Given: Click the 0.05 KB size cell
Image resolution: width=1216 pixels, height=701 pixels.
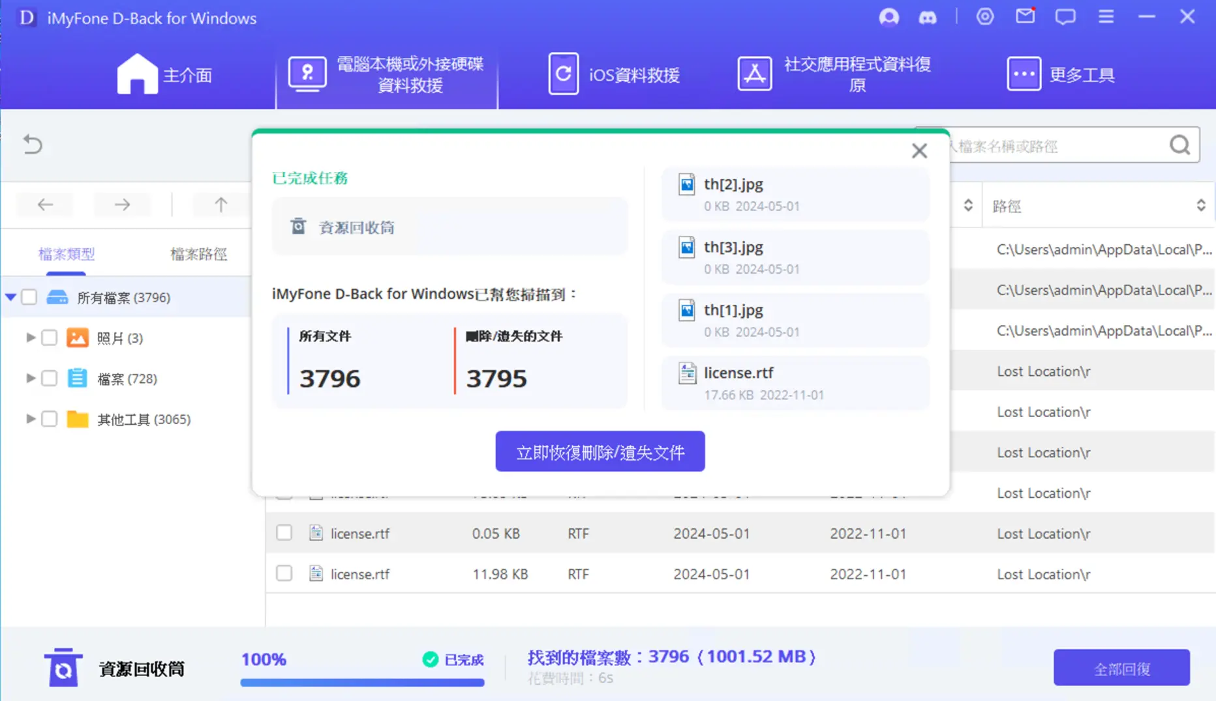Looking at the screenshot, I should (x=496, y=533).
